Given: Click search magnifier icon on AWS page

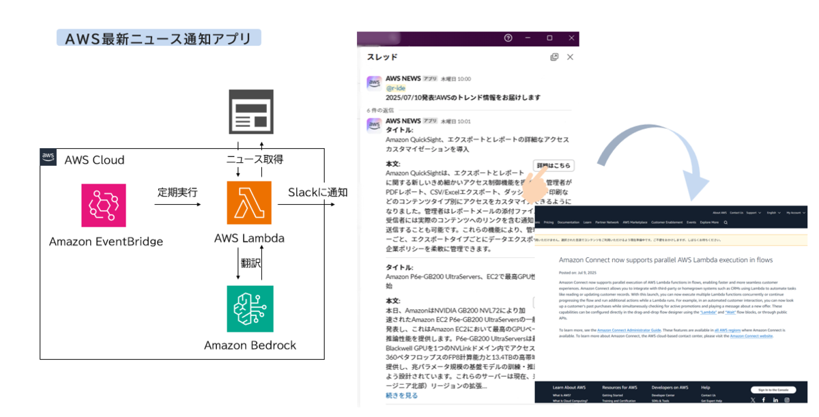Looking at the screenshot, I should pos(725,222).
